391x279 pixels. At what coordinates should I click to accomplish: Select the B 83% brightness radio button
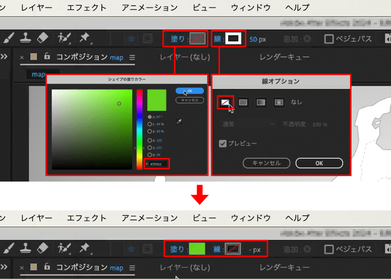click(149, 131)
